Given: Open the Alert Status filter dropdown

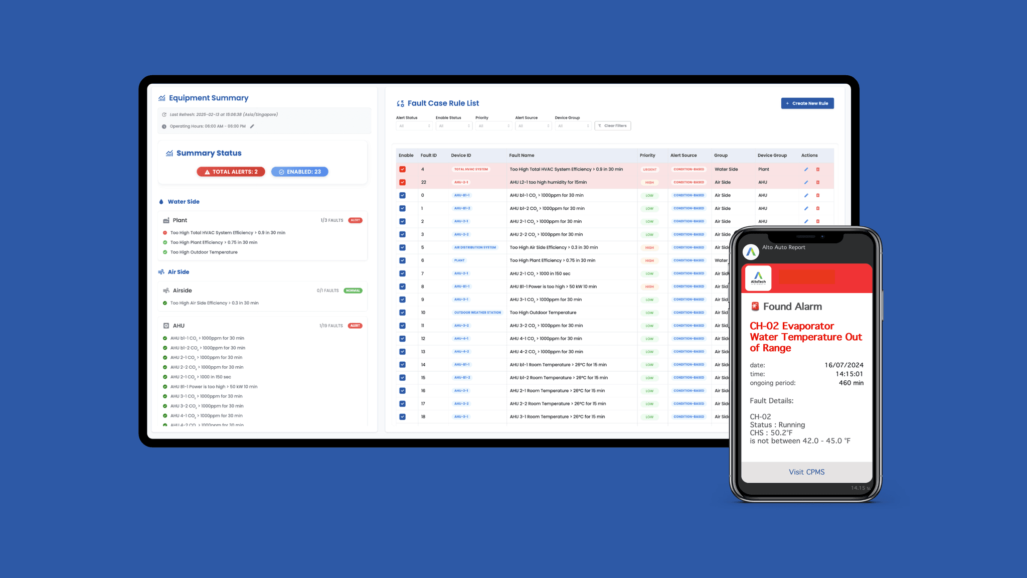Looking at the screenshot, I should pyautogui.click(x=414, y=126).
